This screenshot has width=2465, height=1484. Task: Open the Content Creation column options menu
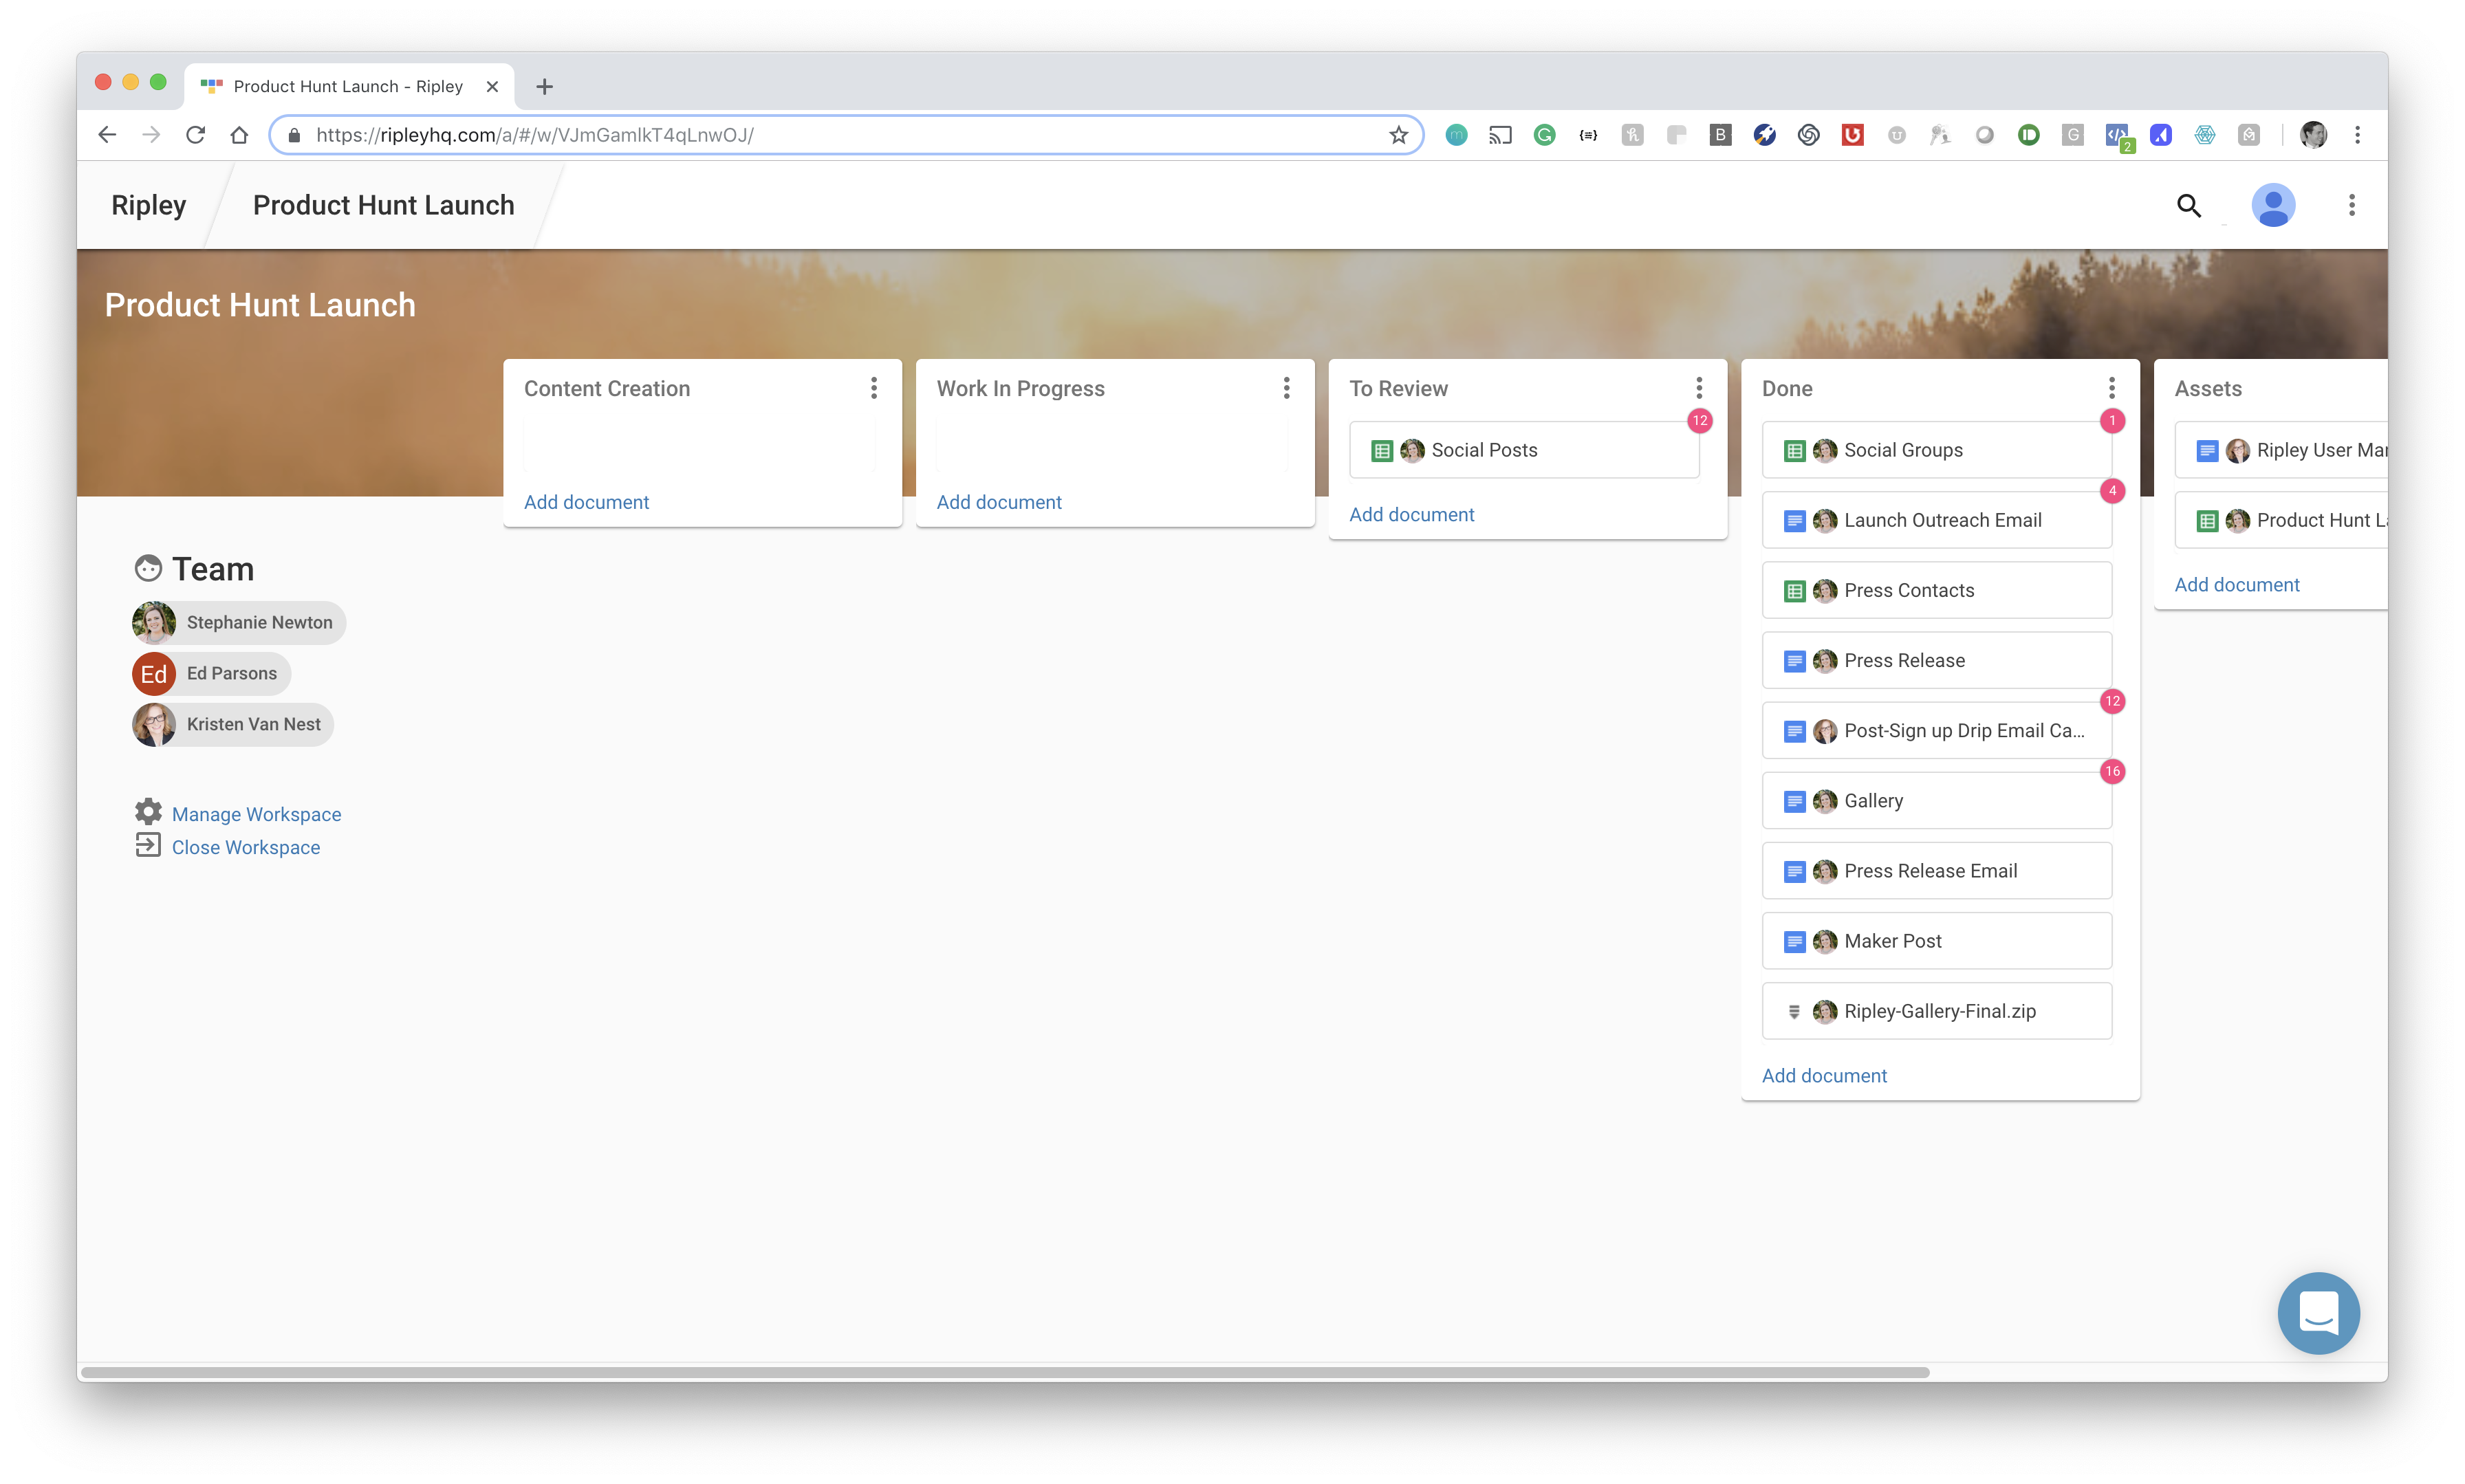pyautogui.click(x=873, y=388)
